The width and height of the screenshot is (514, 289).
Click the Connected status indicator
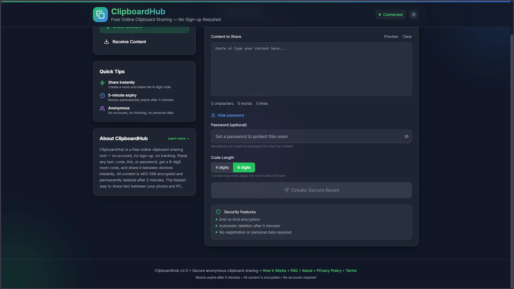391,15
